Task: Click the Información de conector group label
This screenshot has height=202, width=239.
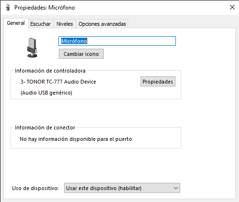Action: pos(45,128)
